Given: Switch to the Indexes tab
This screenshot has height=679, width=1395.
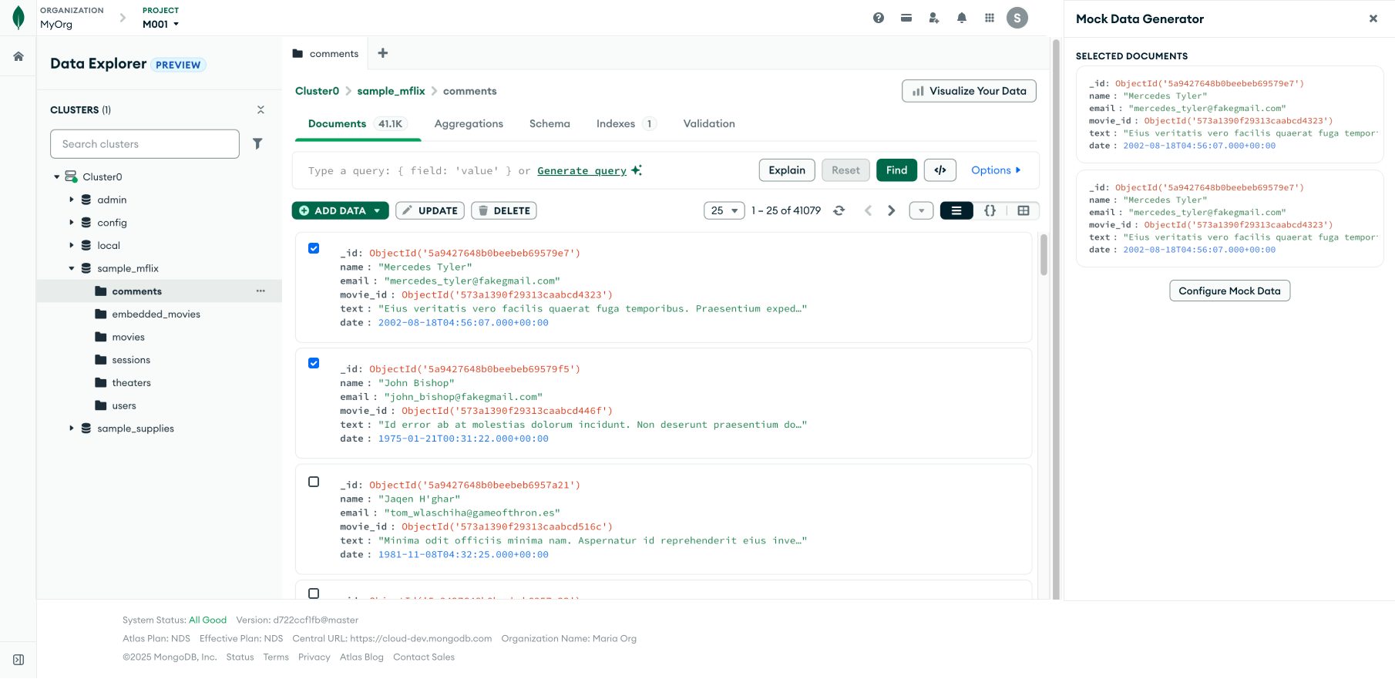Looking at the screenshot, I should [626, 123].
